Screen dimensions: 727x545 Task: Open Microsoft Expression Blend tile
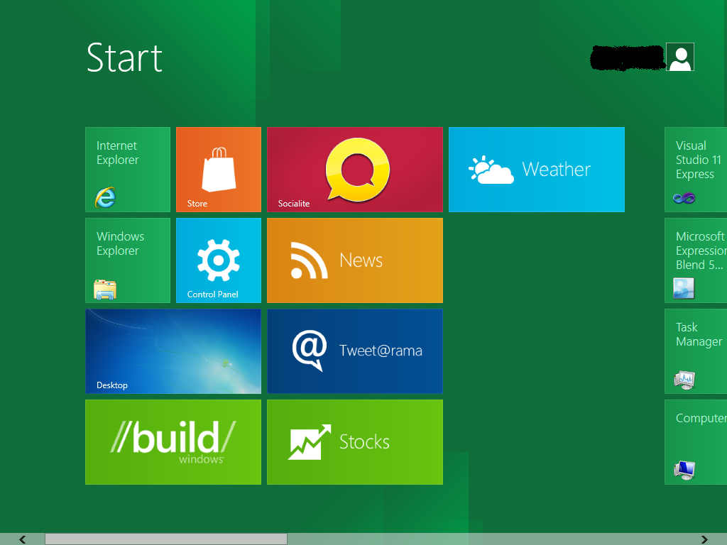coord(696,260)
